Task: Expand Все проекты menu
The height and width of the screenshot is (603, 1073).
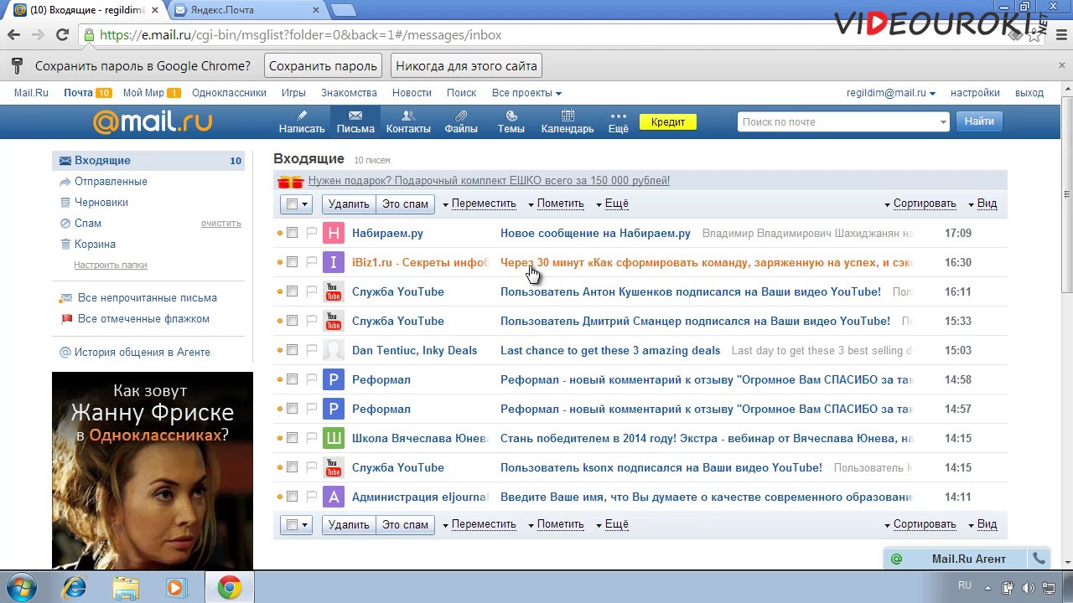Action: [526, 93]
